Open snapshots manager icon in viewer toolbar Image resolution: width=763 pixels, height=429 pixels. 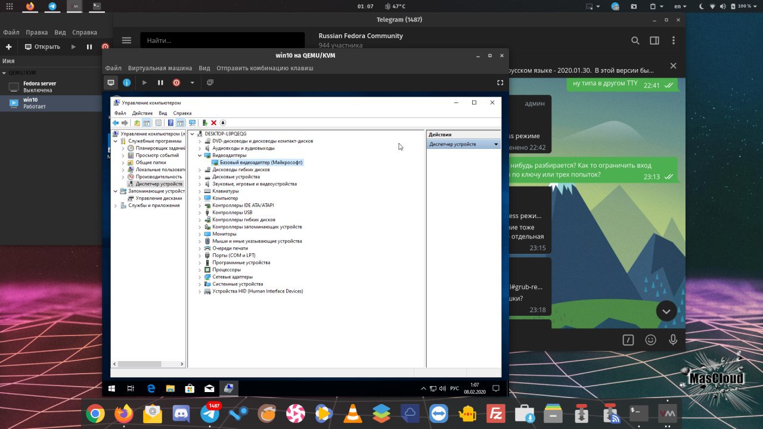pos(210,83)
